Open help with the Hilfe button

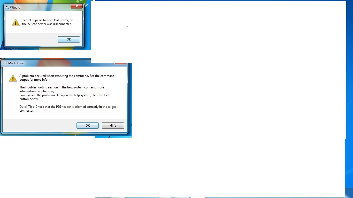point(113,126)
